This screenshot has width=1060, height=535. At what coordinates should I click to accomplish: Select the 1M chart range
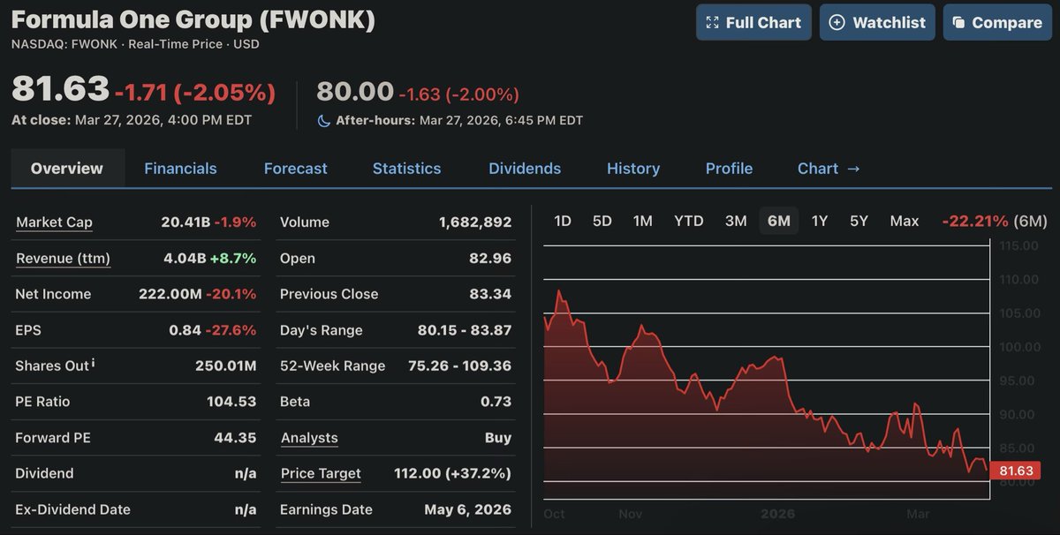[x=643, y=221]
